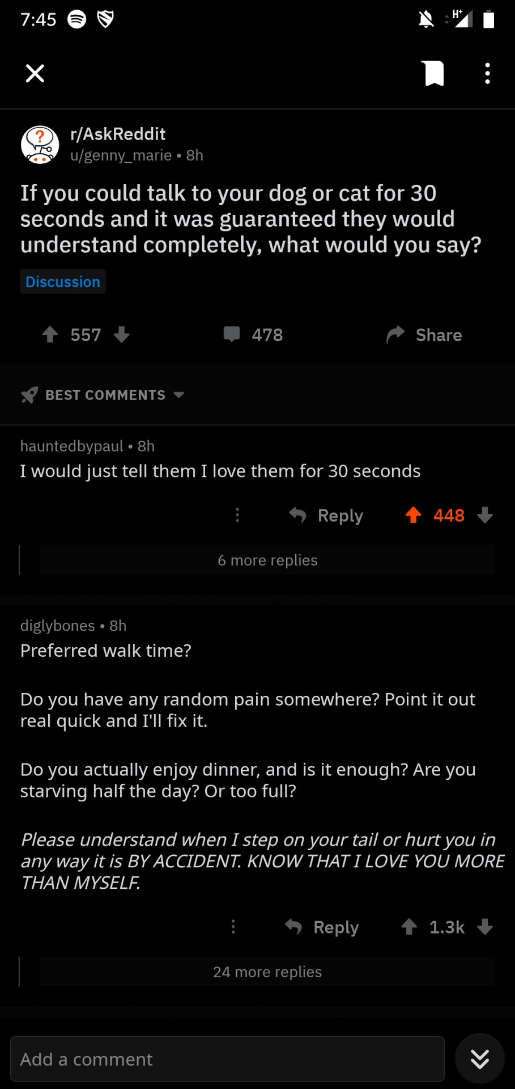Image resolution: width=515 pixels, height=1089 pixels.
Task: Expand 6 more replies
Action: [267, 560]
